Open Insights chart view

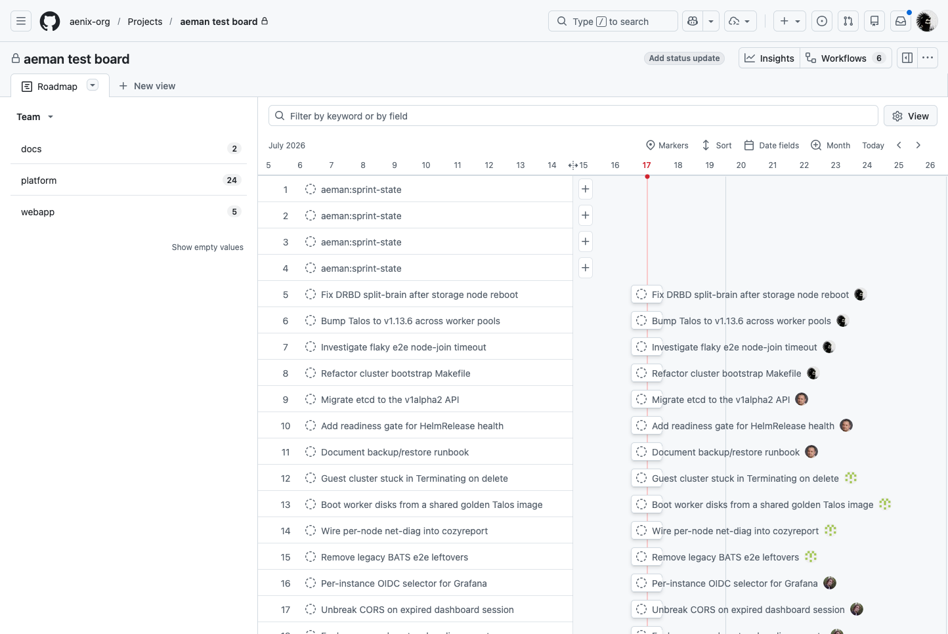coord(769,58)
